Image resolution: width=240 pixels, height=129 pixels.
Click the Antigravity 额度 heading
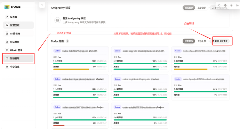pos(61,8)
